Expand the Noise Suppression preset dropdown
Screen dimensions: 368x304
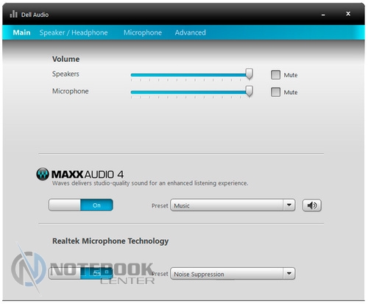pos(233,274)
